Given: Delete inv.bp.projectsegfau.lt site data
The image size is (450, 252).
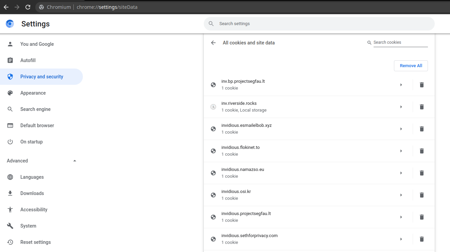Looking at the screenshot, I should point(422,85).
